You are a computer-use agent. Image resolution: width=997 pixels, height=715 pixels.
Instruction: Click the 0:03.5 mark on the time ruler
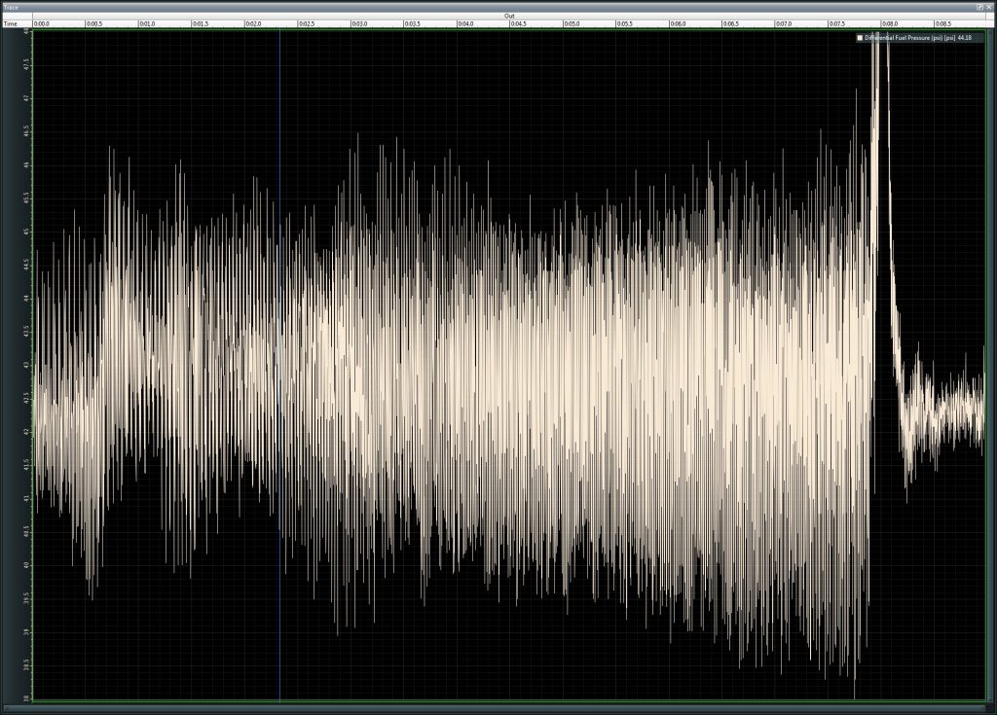click(x=412, y=23)
